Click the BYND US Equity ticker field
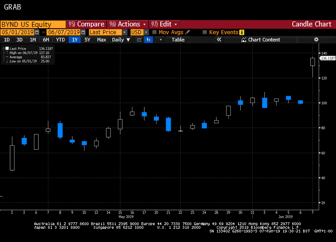 tap(32, 24)
